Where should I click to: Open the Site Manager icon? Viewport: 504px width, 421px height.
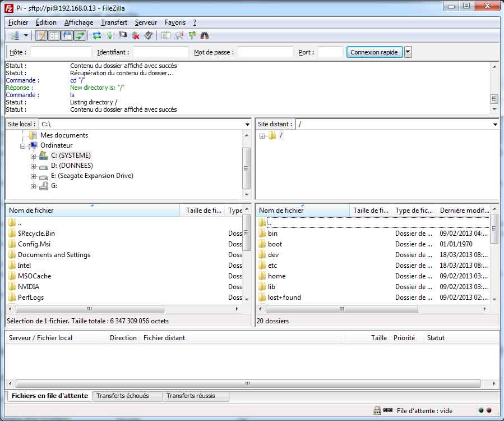14,36
